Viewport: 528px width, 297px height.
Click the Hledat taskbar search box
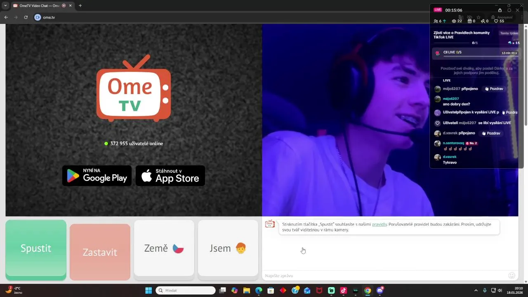(x=186, y=290)
